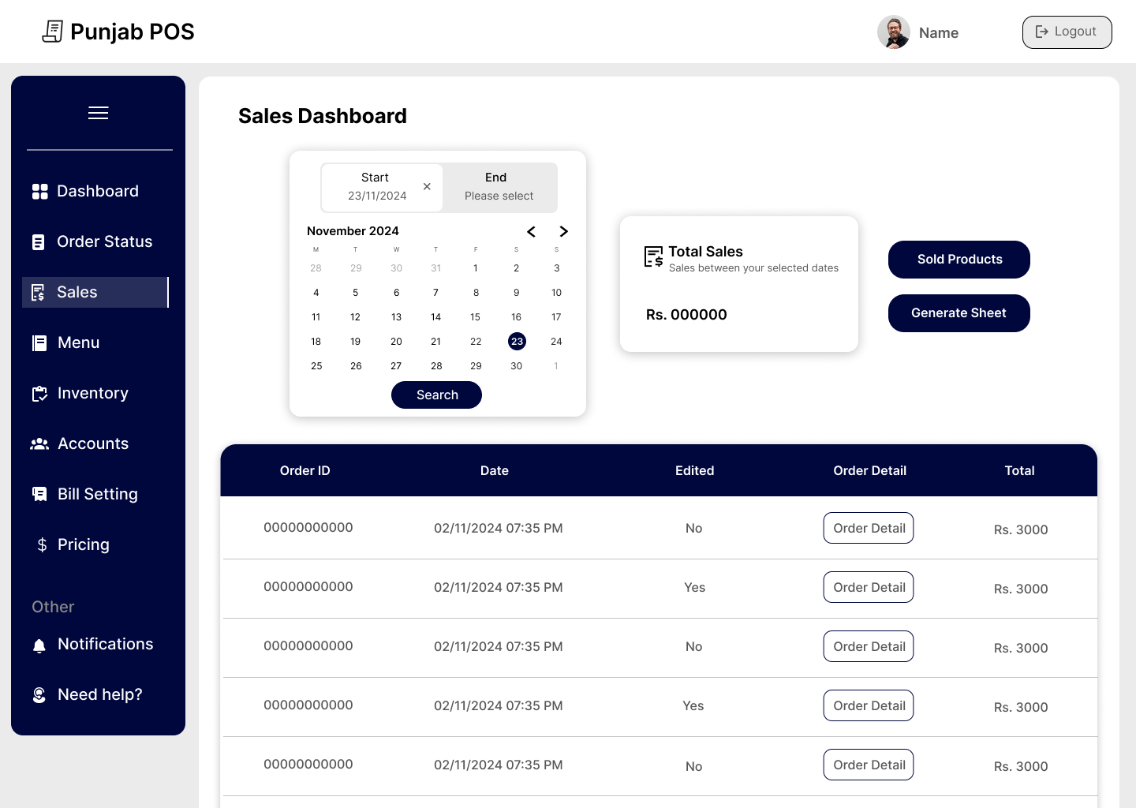
Task: Click the Order ID column header
Action: pyautogui.click(x=305, y=471)
